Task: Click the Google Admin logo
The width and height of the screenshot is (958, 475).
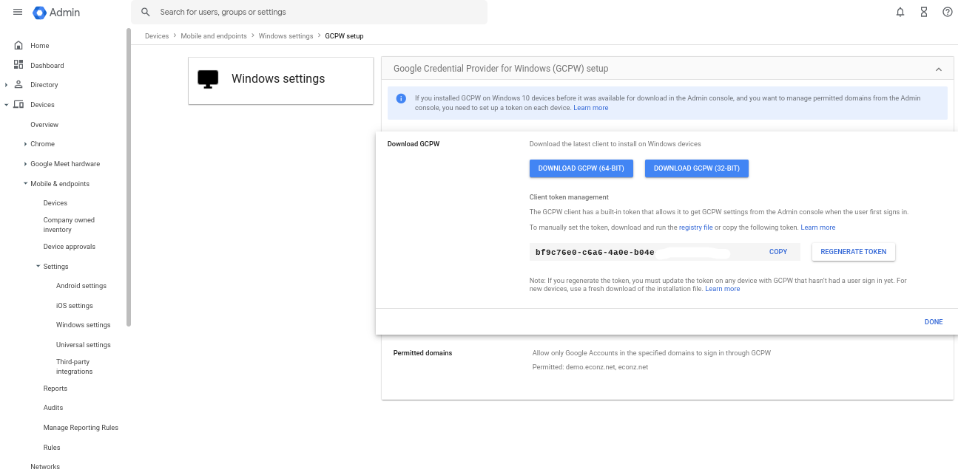Action: tap(56, 13)
